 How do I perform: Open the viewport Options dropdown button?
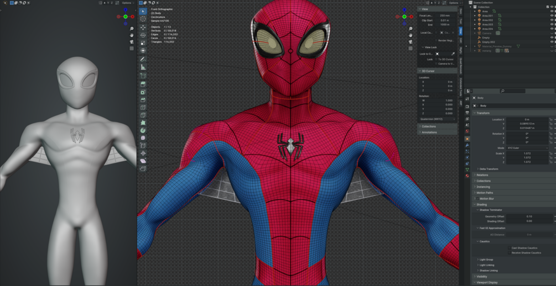454,3
